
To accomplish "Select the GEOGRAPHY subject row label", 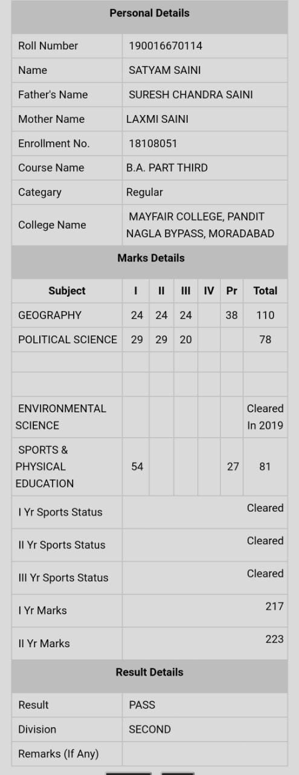I will [x=50, y=315].
